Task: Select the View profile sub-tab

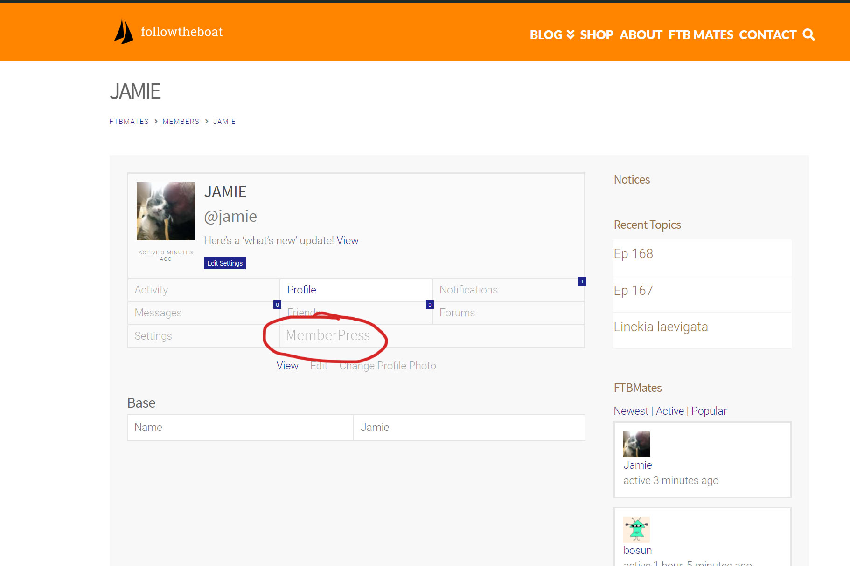Action: click(x=287, y=366)
